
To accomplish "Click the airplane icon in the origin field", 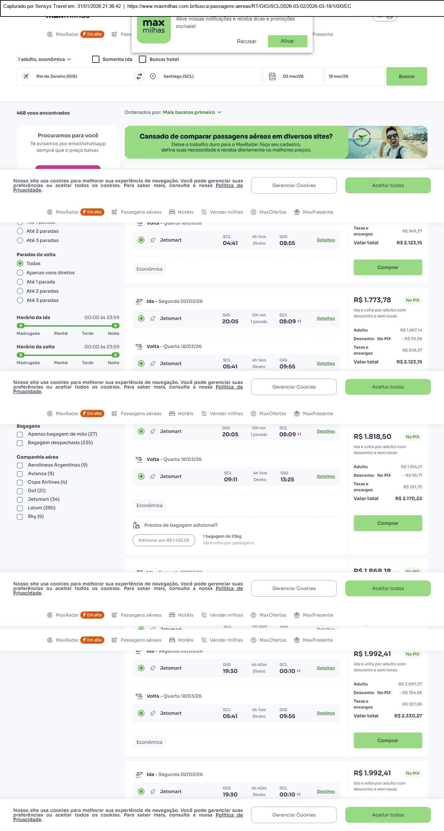I will pyautogui.click(x=26, y=76).
